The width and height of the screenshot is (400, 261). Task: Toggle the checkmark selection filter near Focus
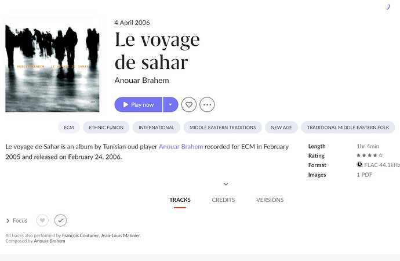click(x=60, y=220)
